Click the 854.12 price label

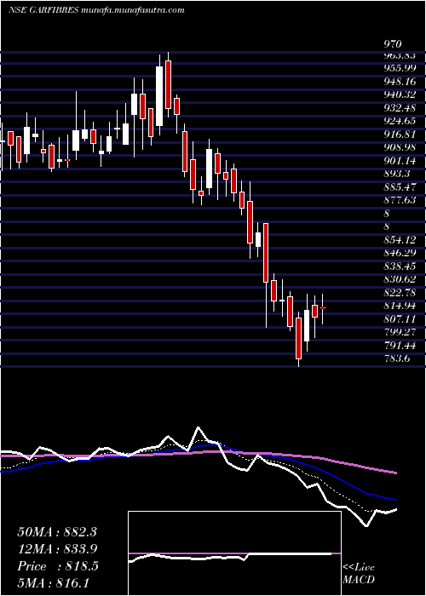[x=400, y=240]
